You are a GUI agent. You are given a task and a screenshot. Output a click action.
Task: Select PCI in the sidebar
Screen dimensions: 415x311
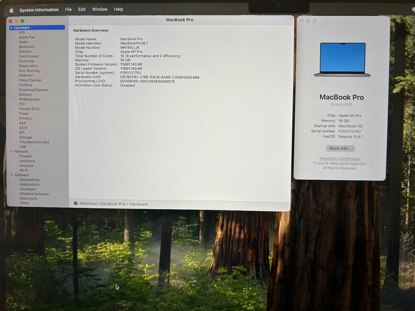[22, 104]
